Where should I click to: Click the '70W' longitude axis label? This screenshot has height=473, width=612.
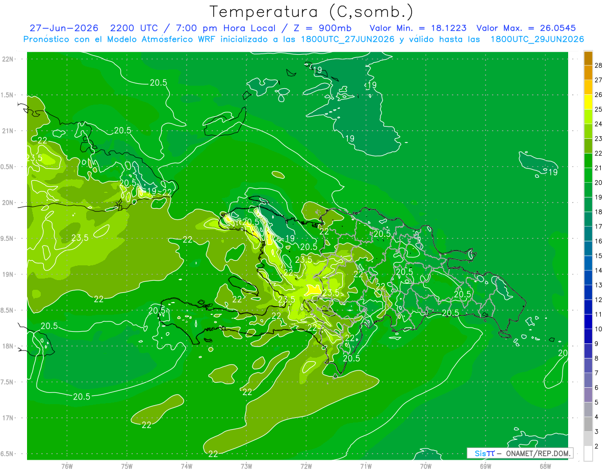(426, 466)
